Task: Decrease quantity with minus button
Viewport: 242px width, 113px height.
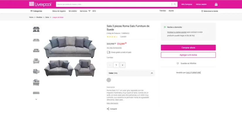Action: pyautogui.click(x=110, y=65)
